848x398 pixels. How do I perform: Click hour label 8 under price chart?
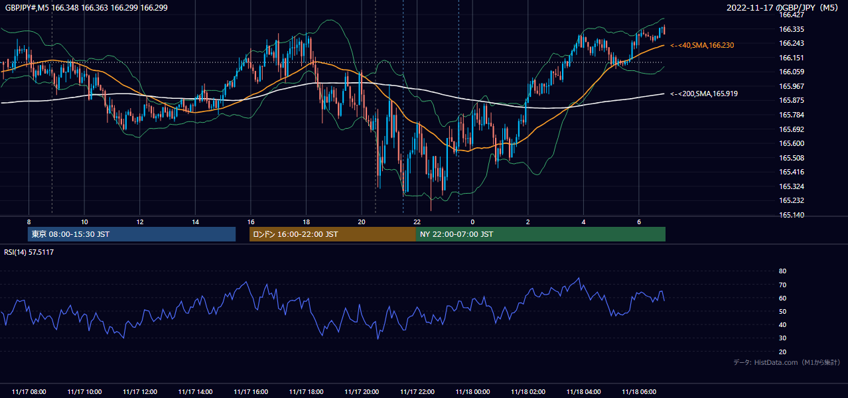[x=29, y=222]
